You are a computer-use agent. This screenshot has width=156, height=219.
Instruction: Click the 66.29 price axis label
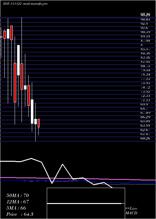click(145, 117)
